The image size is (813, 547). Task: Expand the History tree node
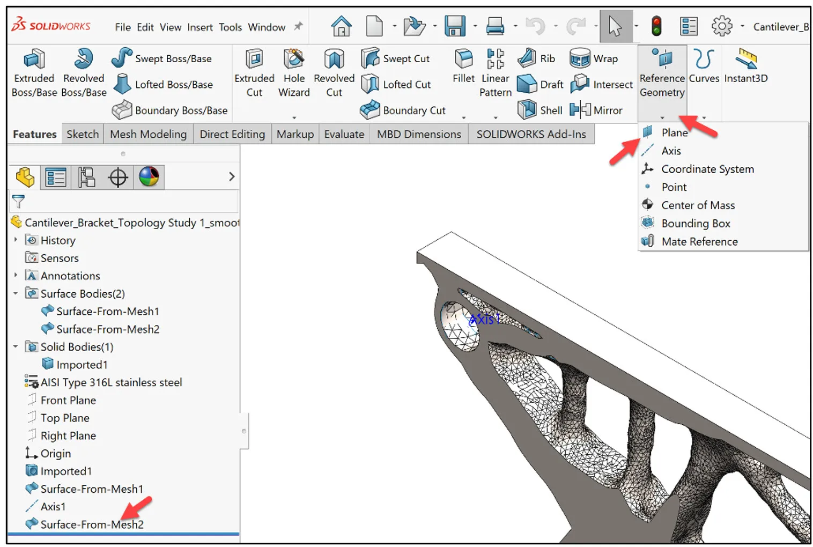16,240
